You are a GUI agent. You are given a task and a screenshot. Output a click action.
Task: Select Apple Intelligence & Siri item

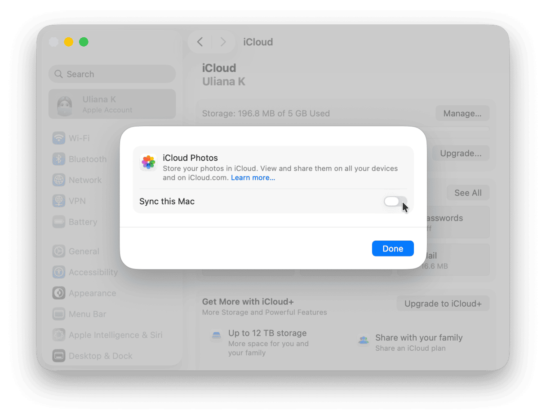coord(115,335)
